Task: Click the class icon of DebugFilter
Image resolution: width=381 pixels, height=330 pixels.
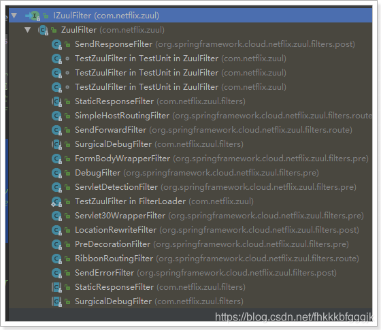Action: coord(56,173)
